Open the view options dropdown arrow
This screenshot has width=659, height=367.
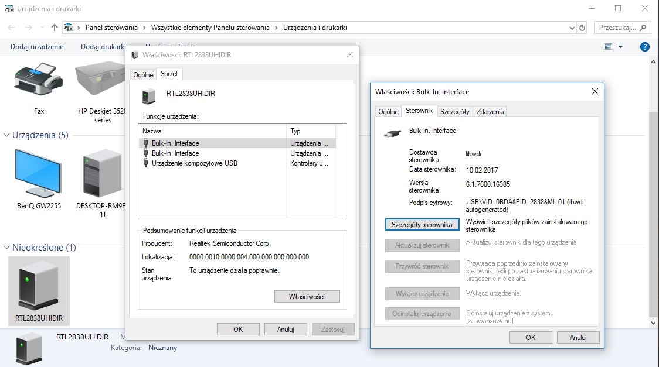620,47
